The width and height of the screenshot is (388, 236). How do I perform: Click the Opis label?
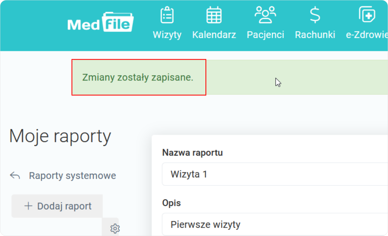171,203
